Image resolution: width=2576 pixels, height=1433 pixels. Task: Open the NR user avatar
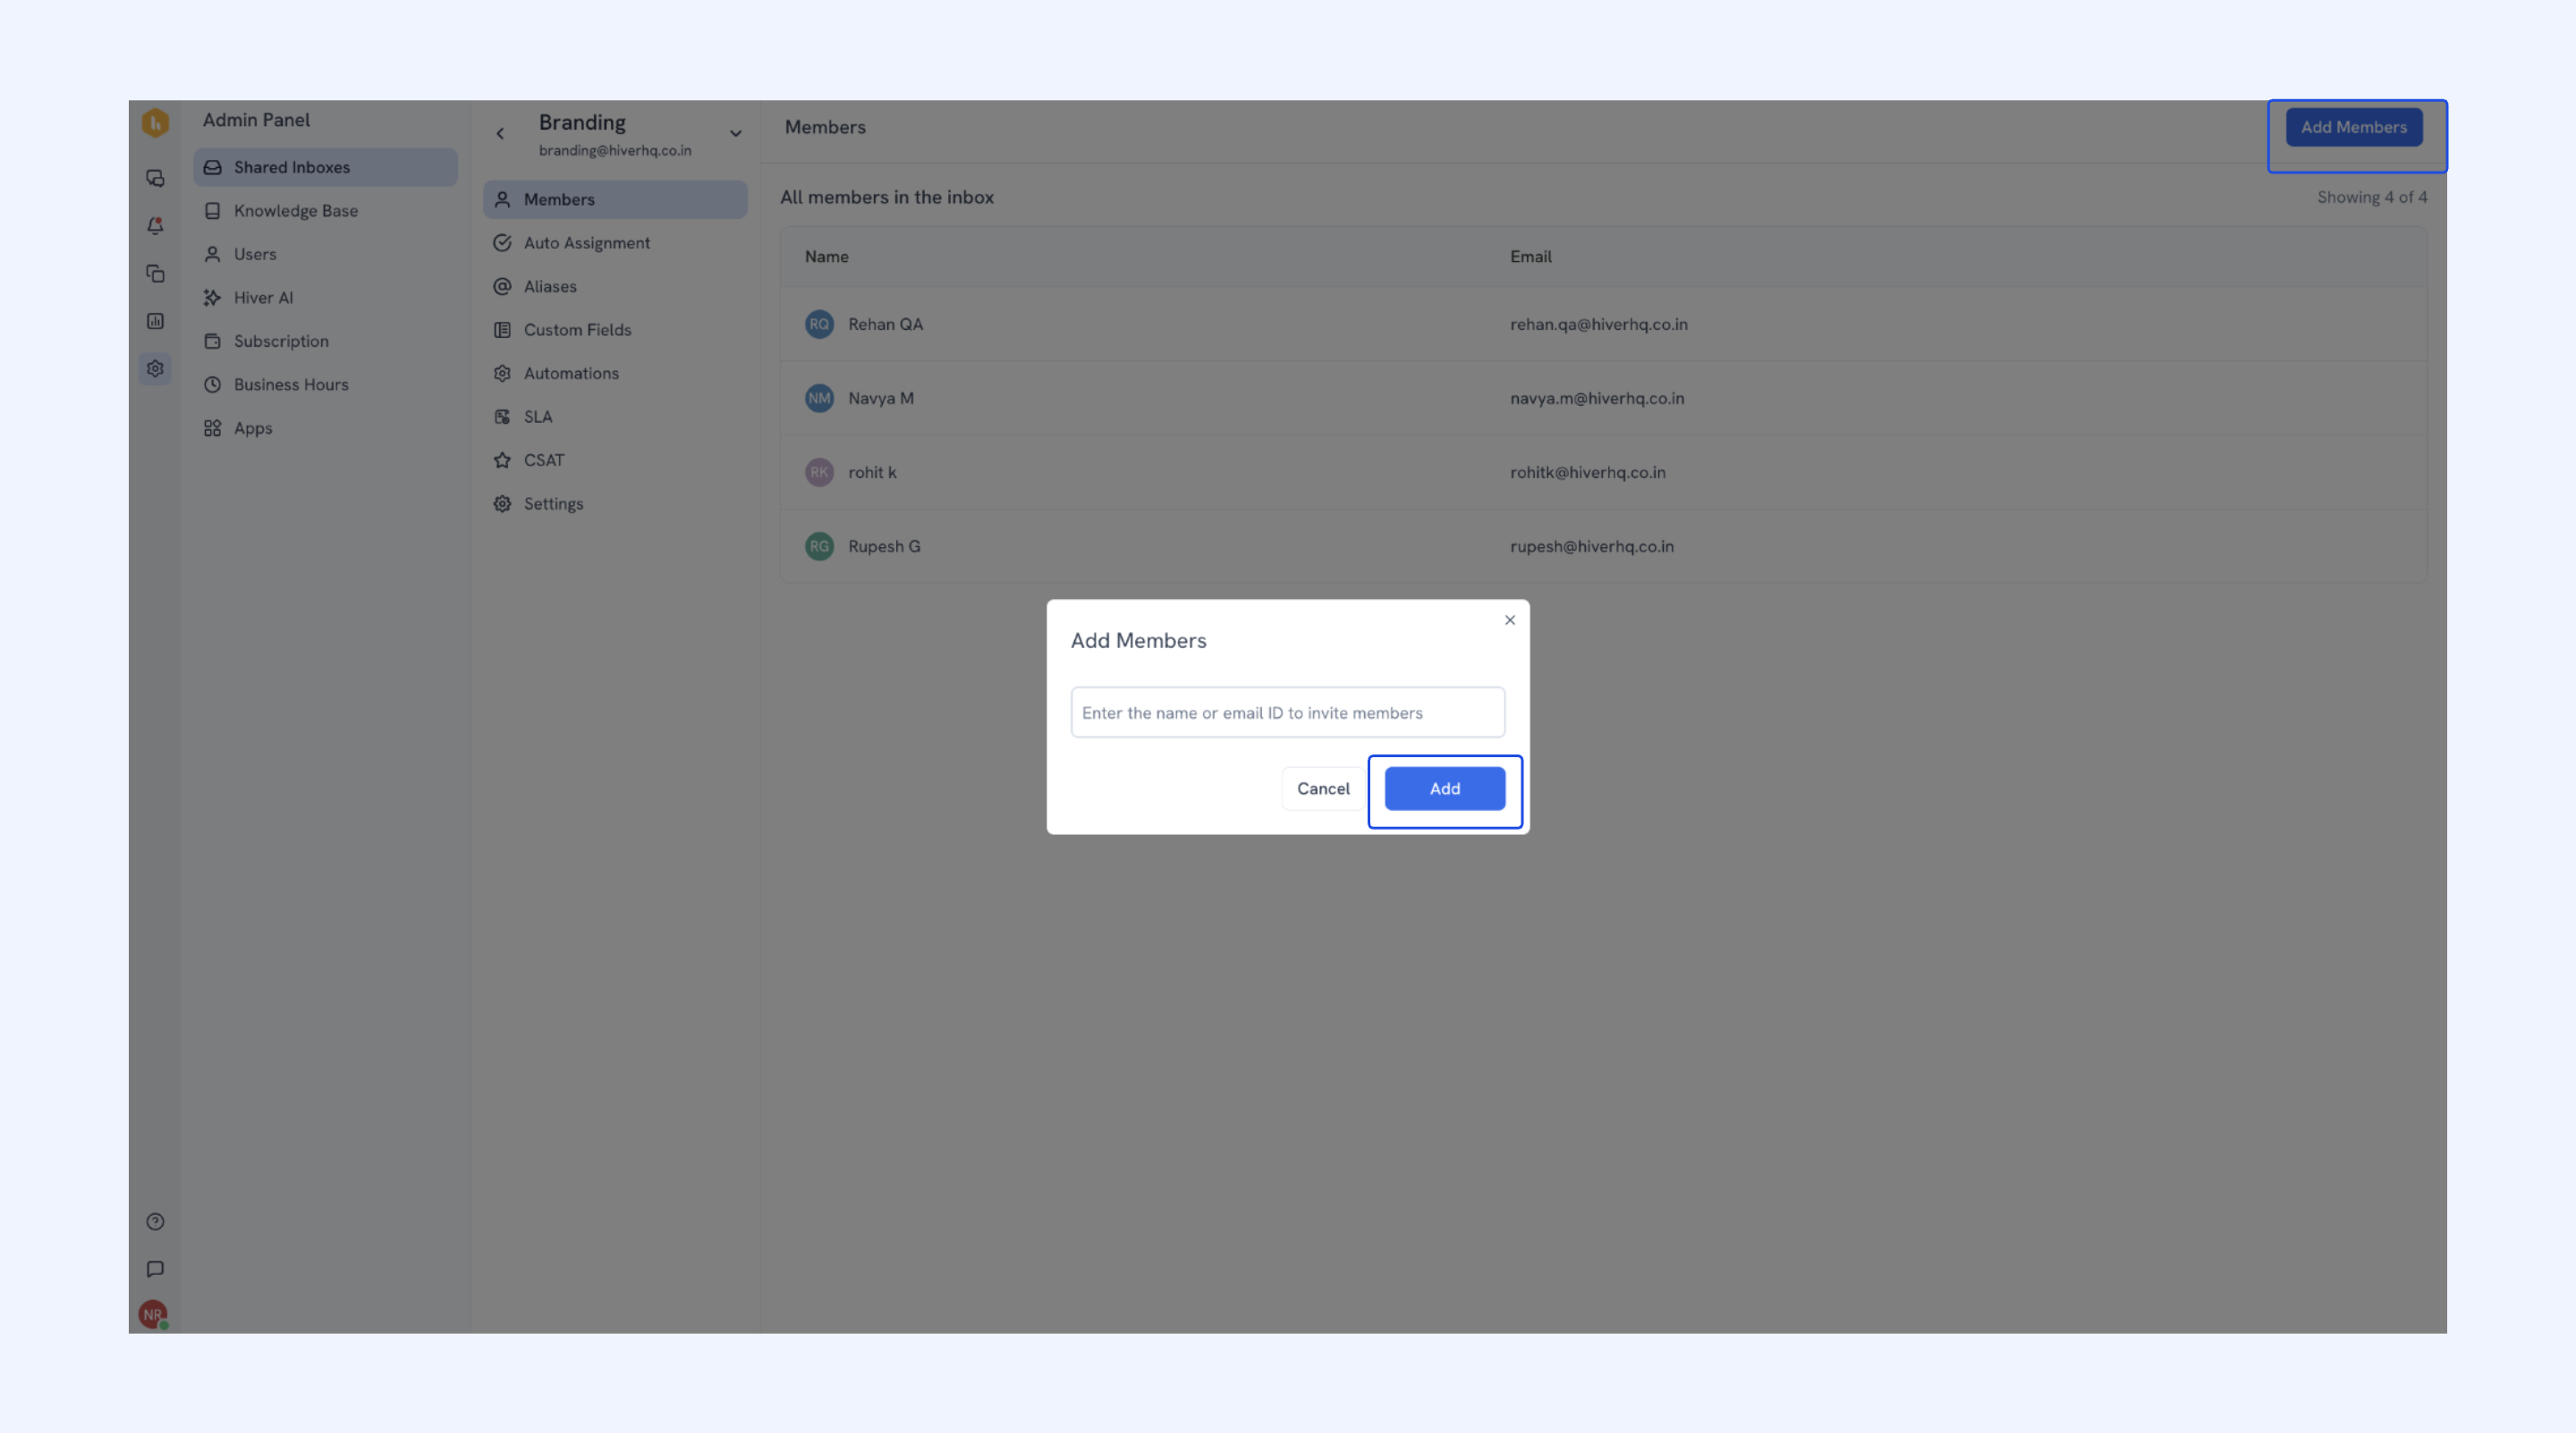(153, 1314)
